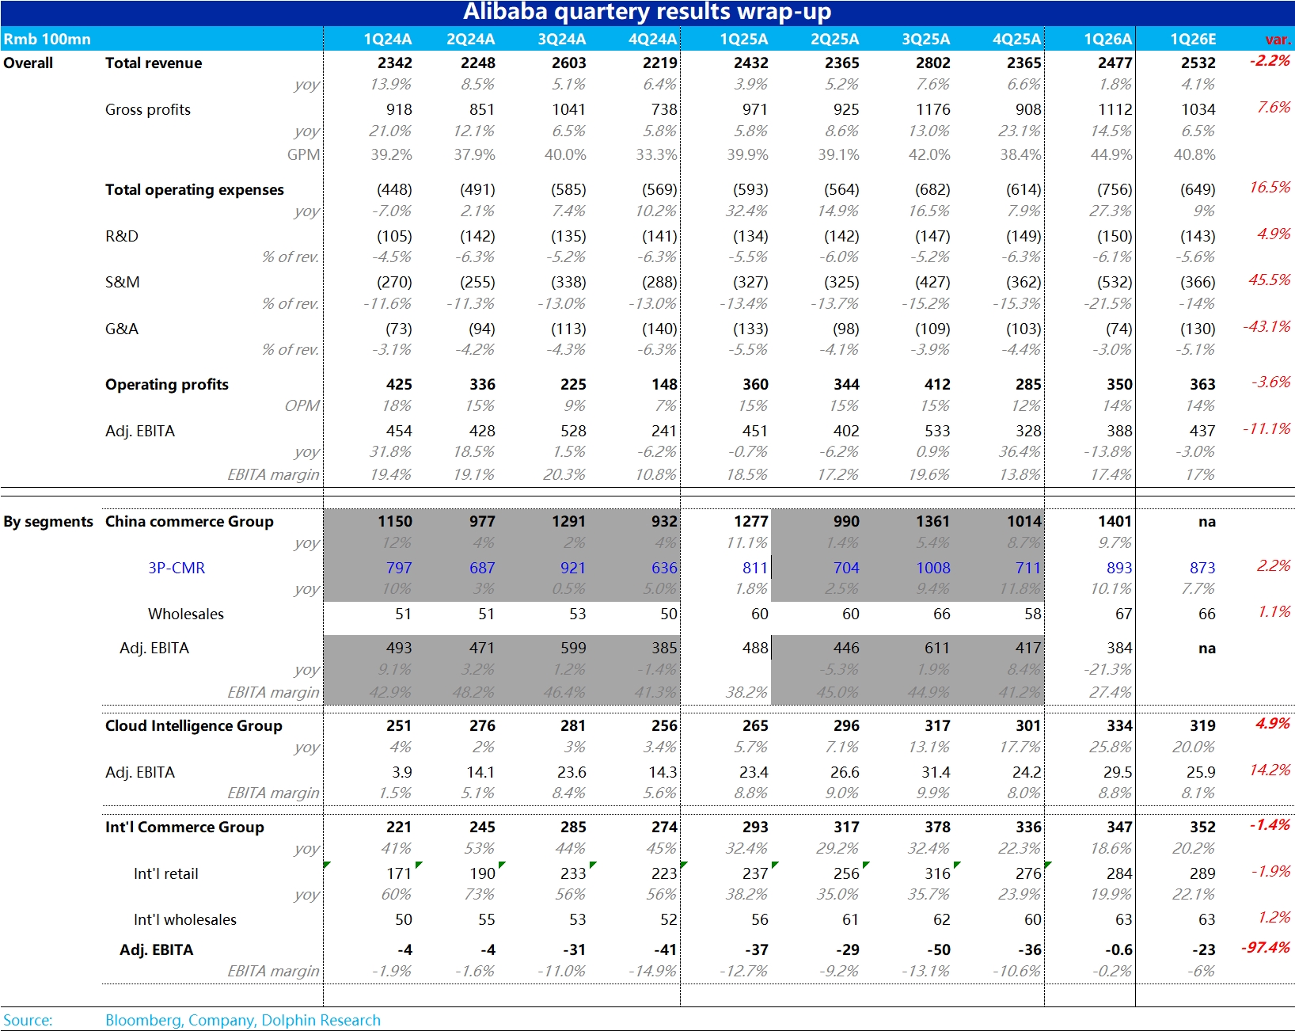Select the red 'var.' column header
The image size is (1295, 1031).
pos(1277,39)
